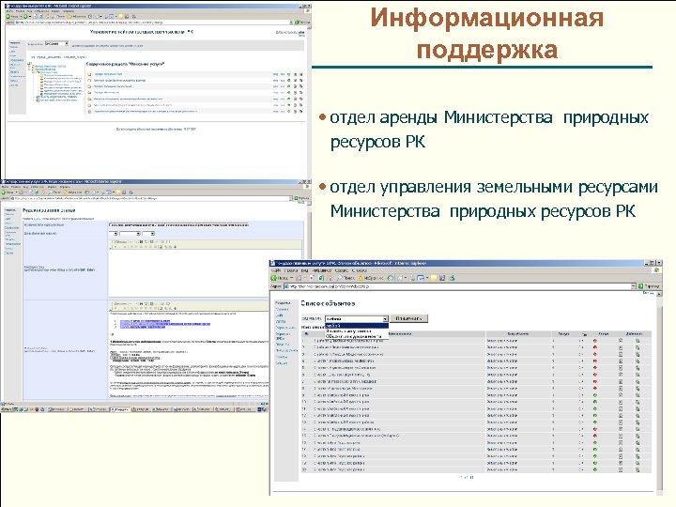Click red status icon in row 1 of object table
The height and width of the screenshot is (507, 676).
pos(595,341)
